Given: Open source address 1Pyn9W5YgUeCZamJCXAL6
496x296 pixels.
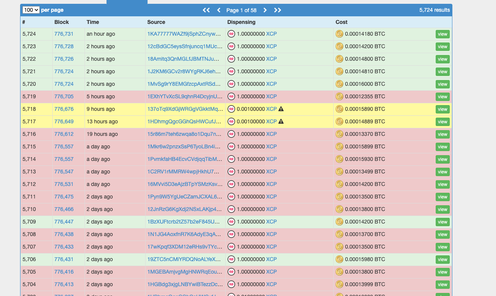Looking at the screenshot, I should pos(185,197).
